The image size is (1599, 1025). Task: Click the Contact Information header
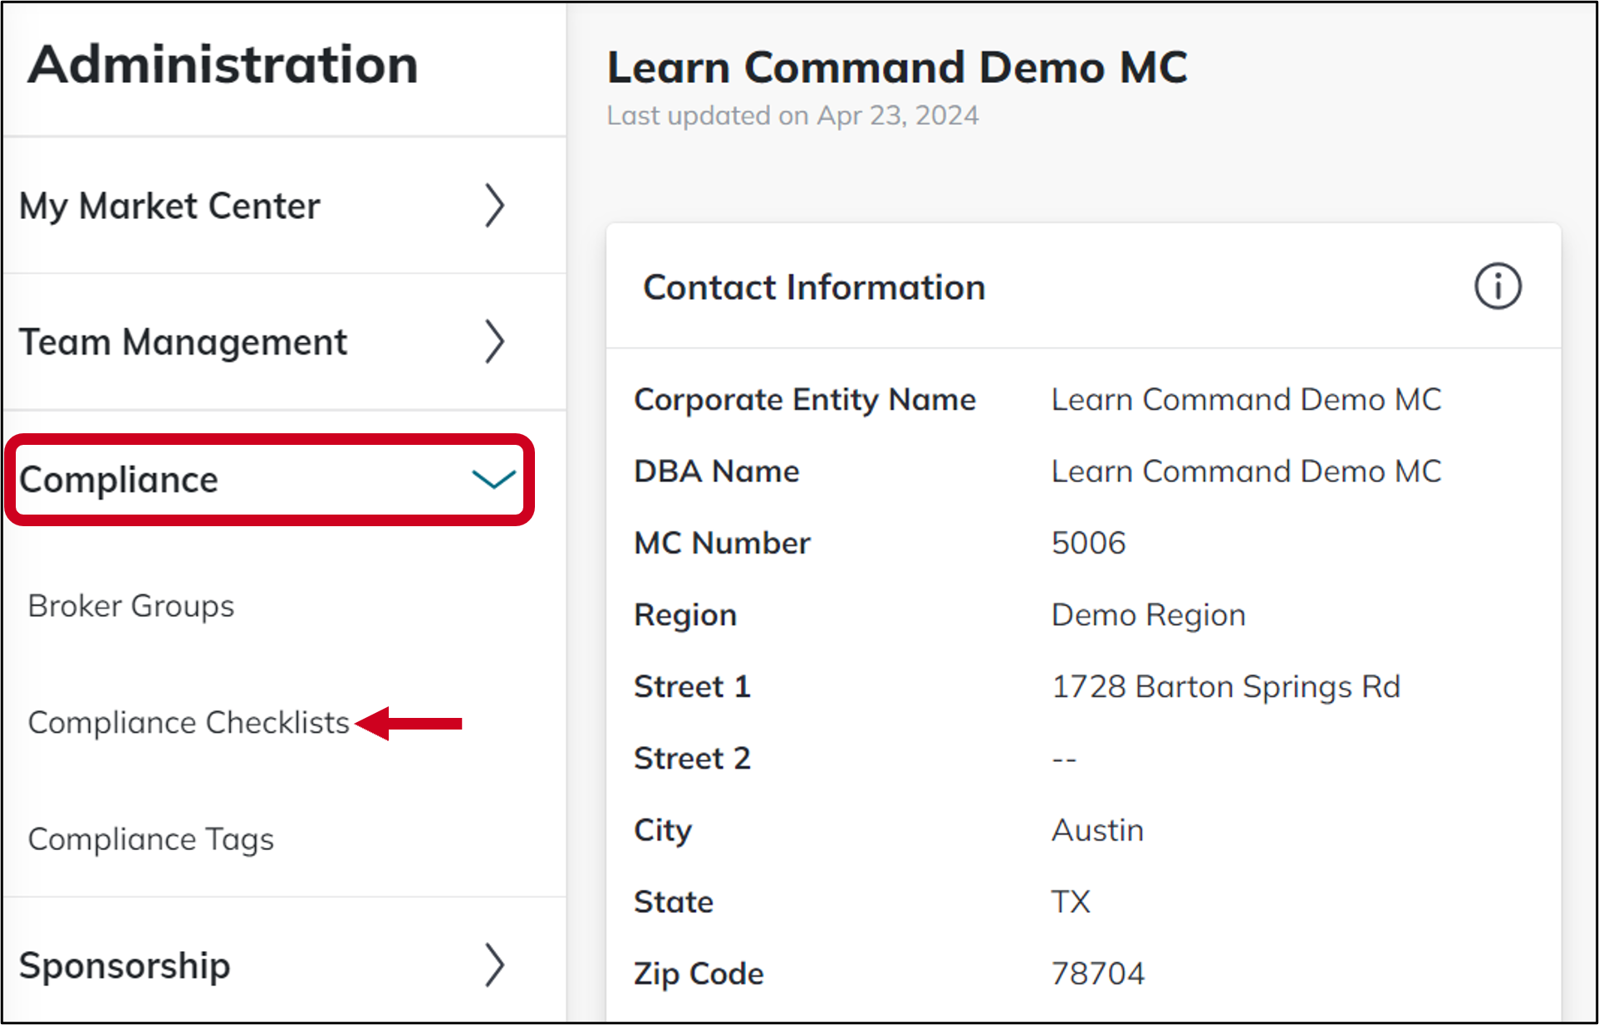[814, 287]
